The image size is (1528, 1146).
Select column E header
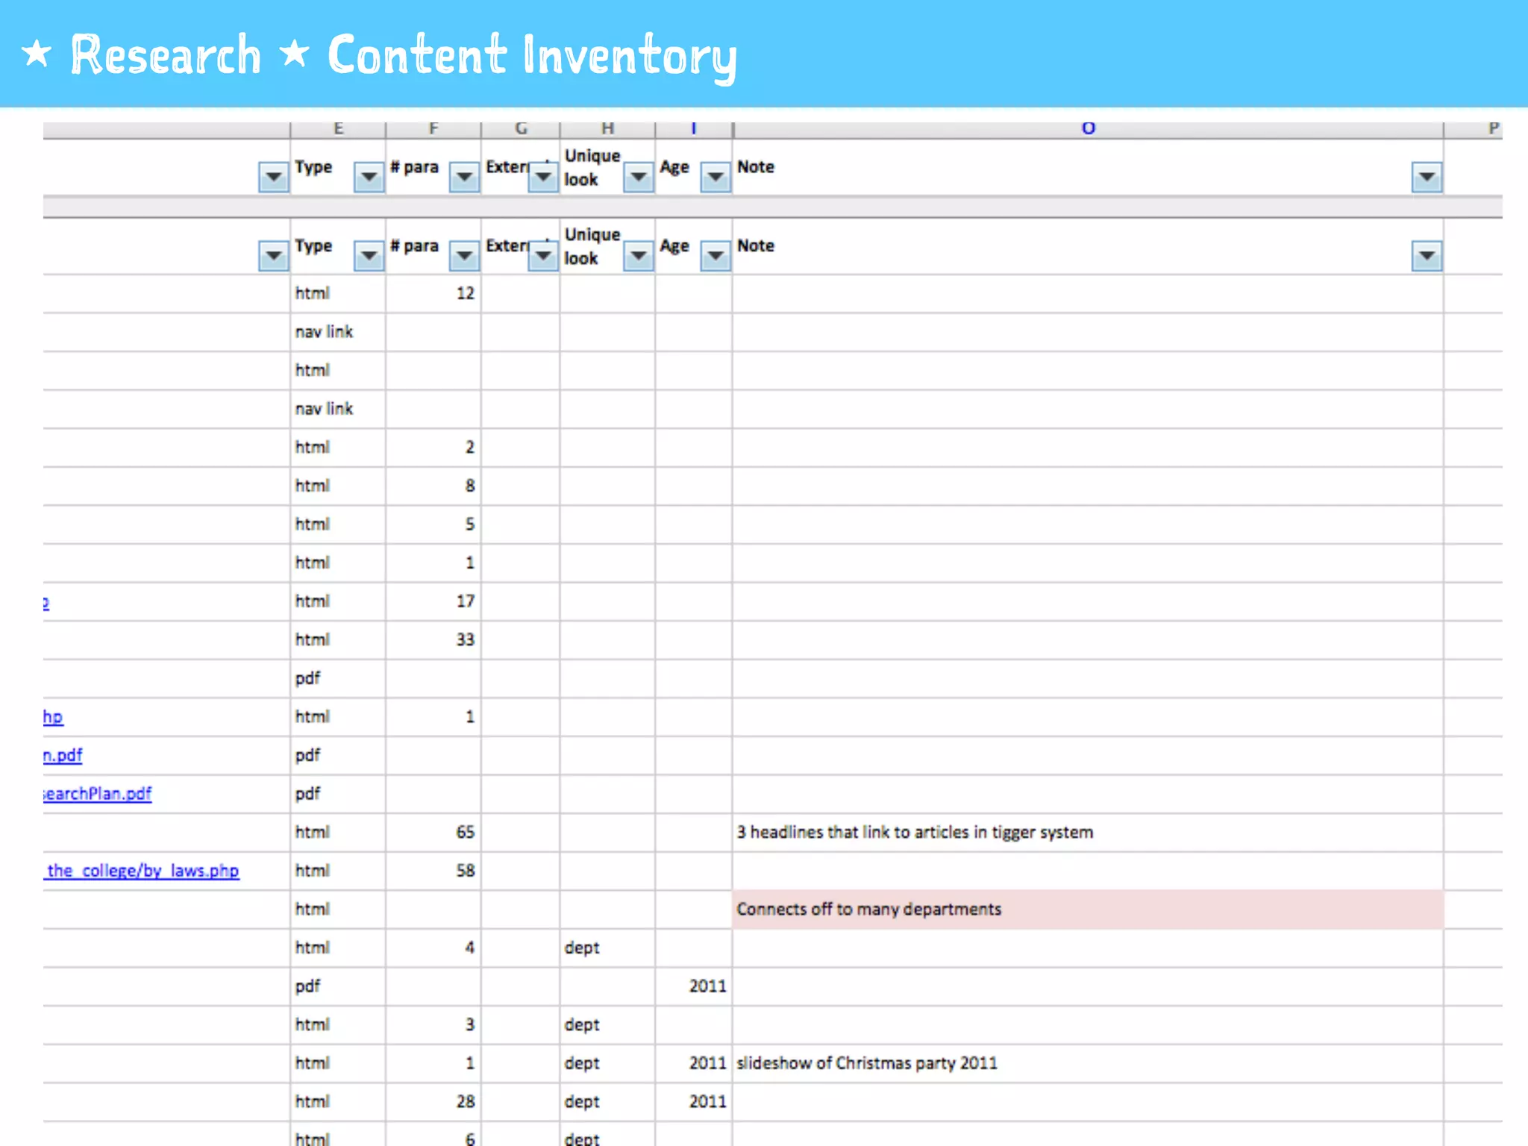click(338, 130)
